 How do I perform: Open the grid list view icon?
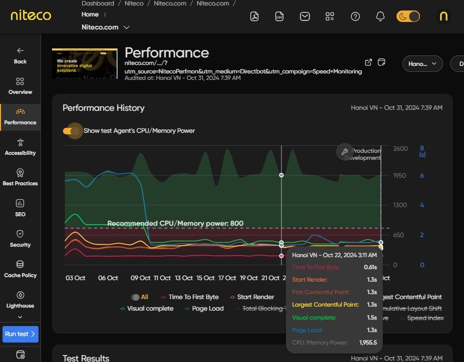(x=329, y=16)
